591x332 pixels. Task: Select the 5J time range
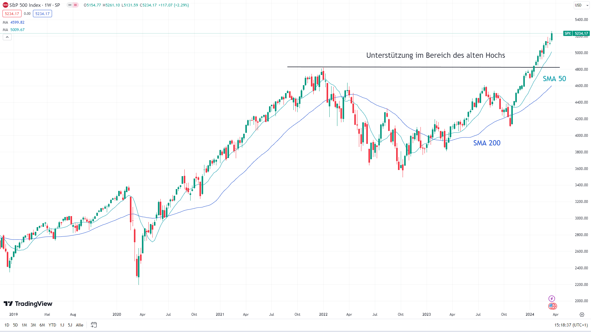pos(70,325)
